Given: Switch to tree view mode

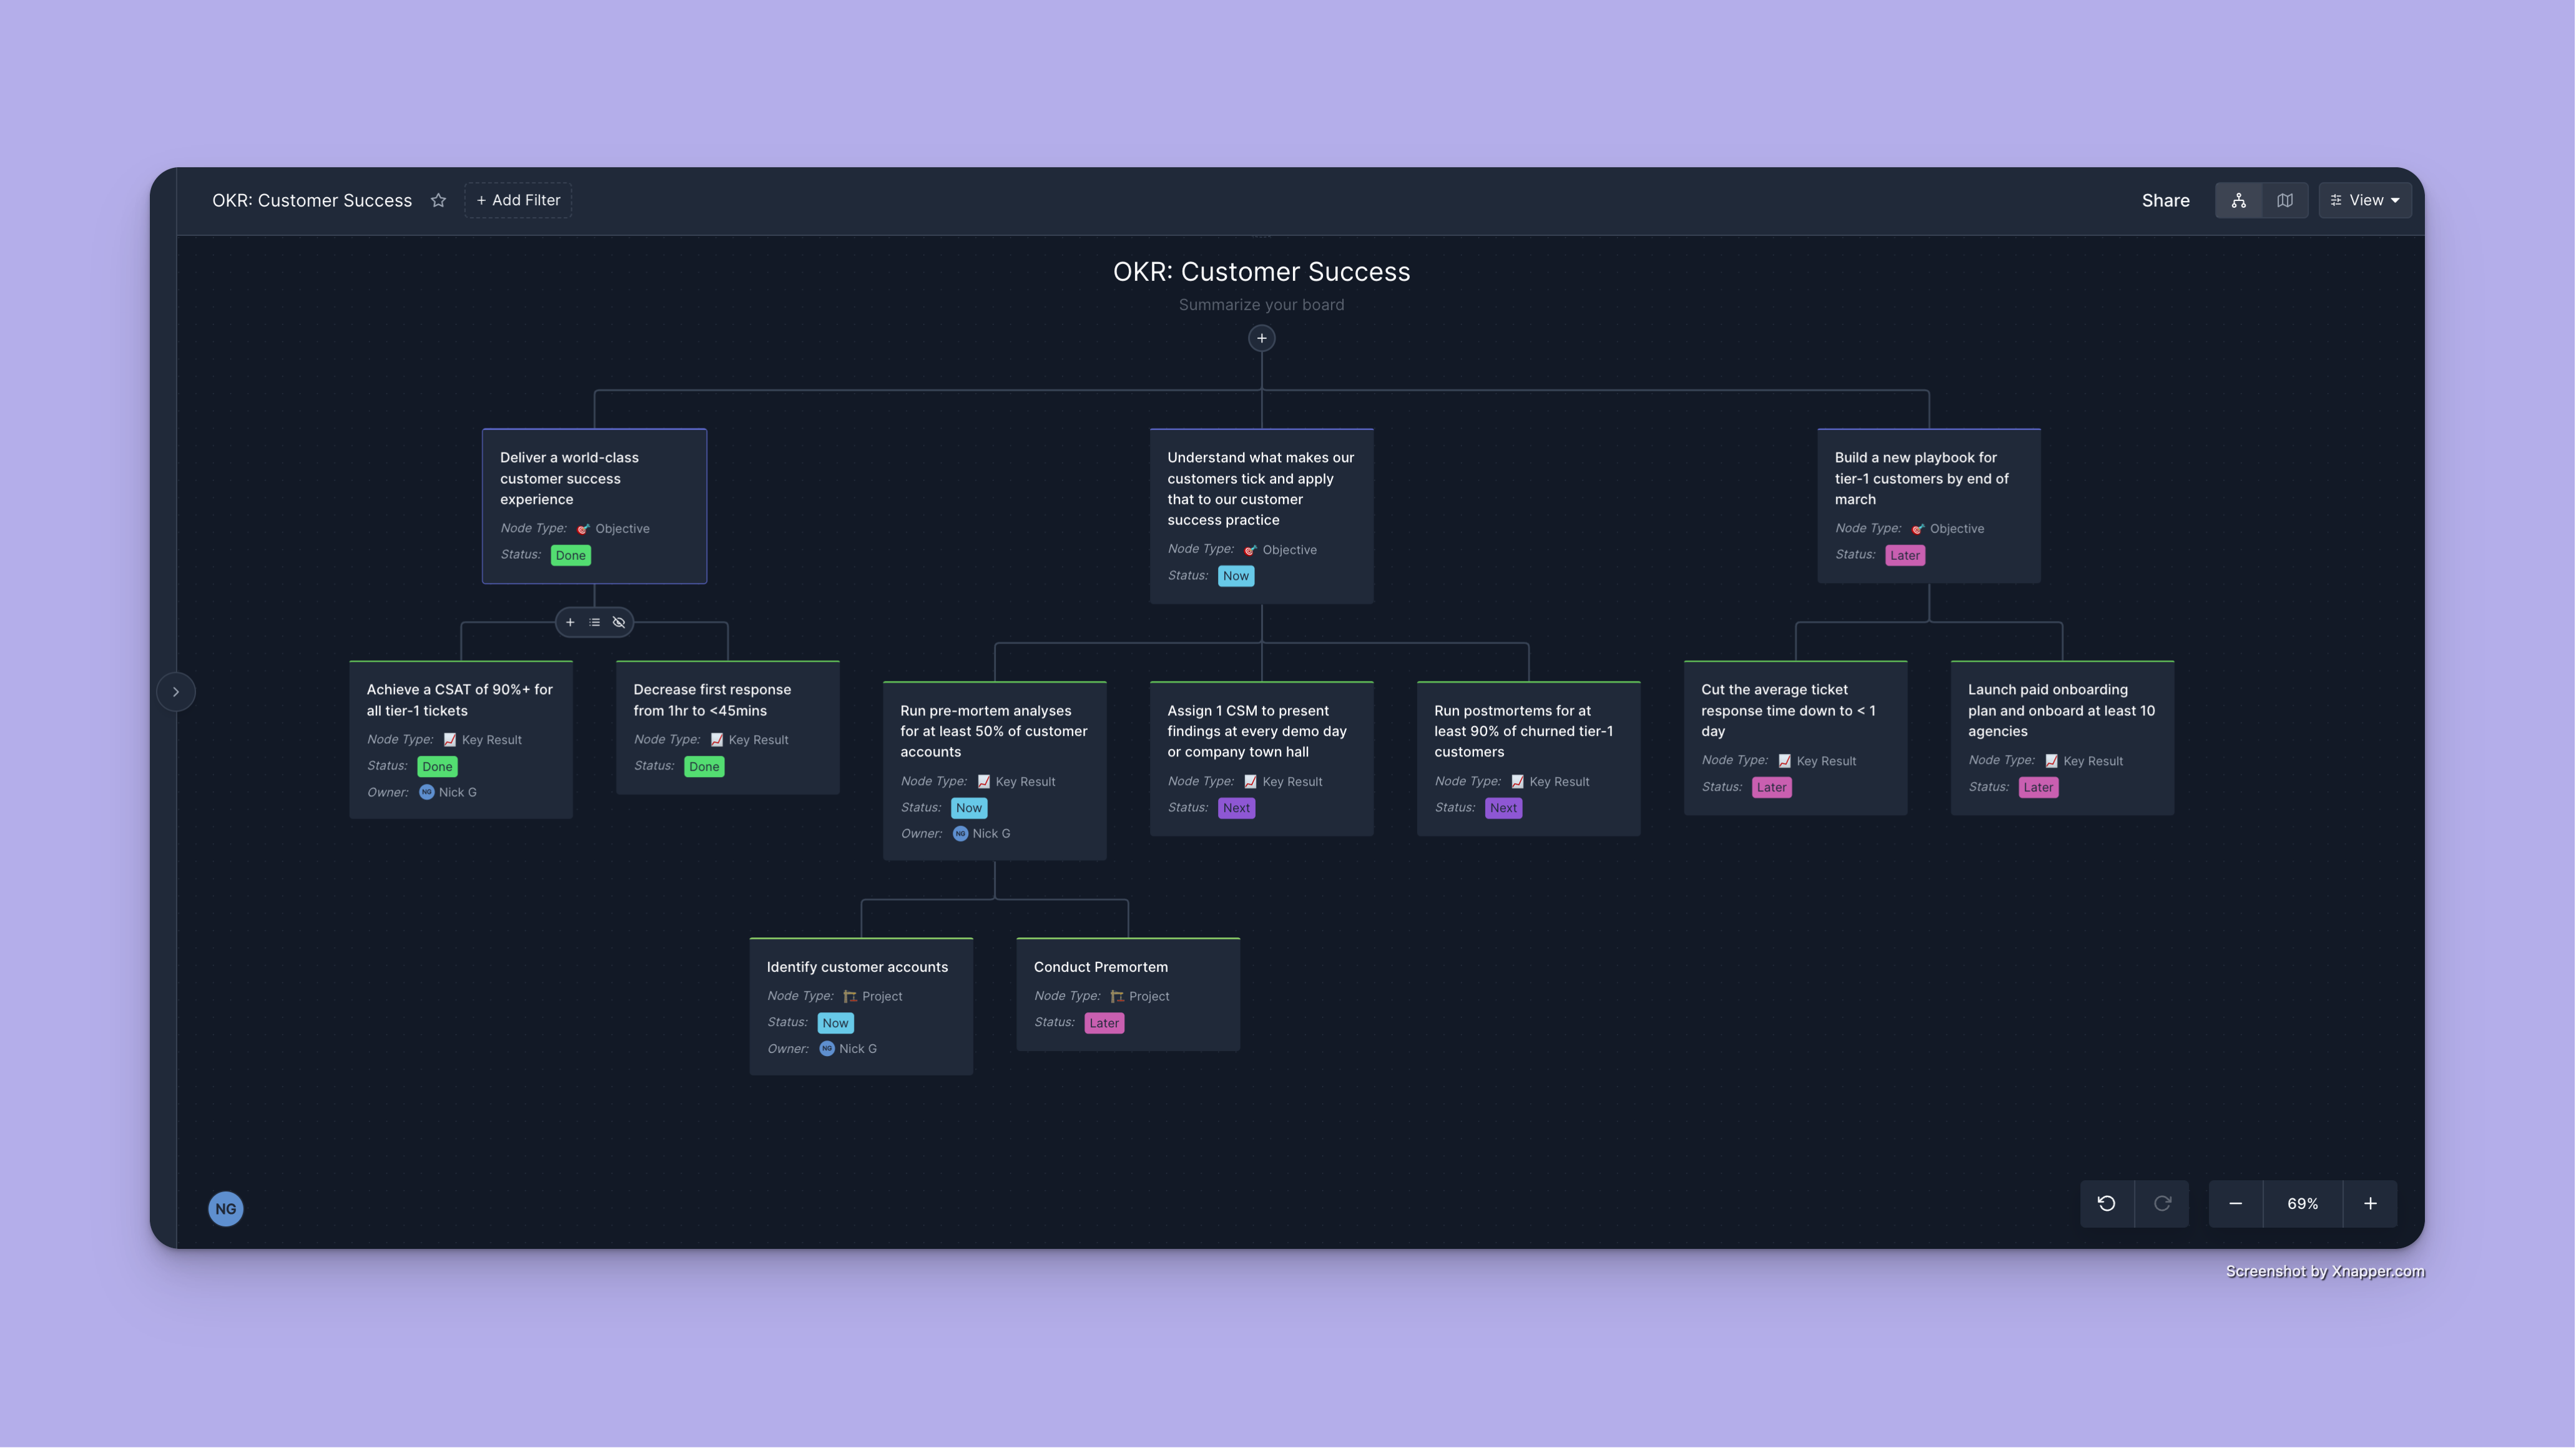Looking at the screenshot, I should click(x=2238, y=200).
